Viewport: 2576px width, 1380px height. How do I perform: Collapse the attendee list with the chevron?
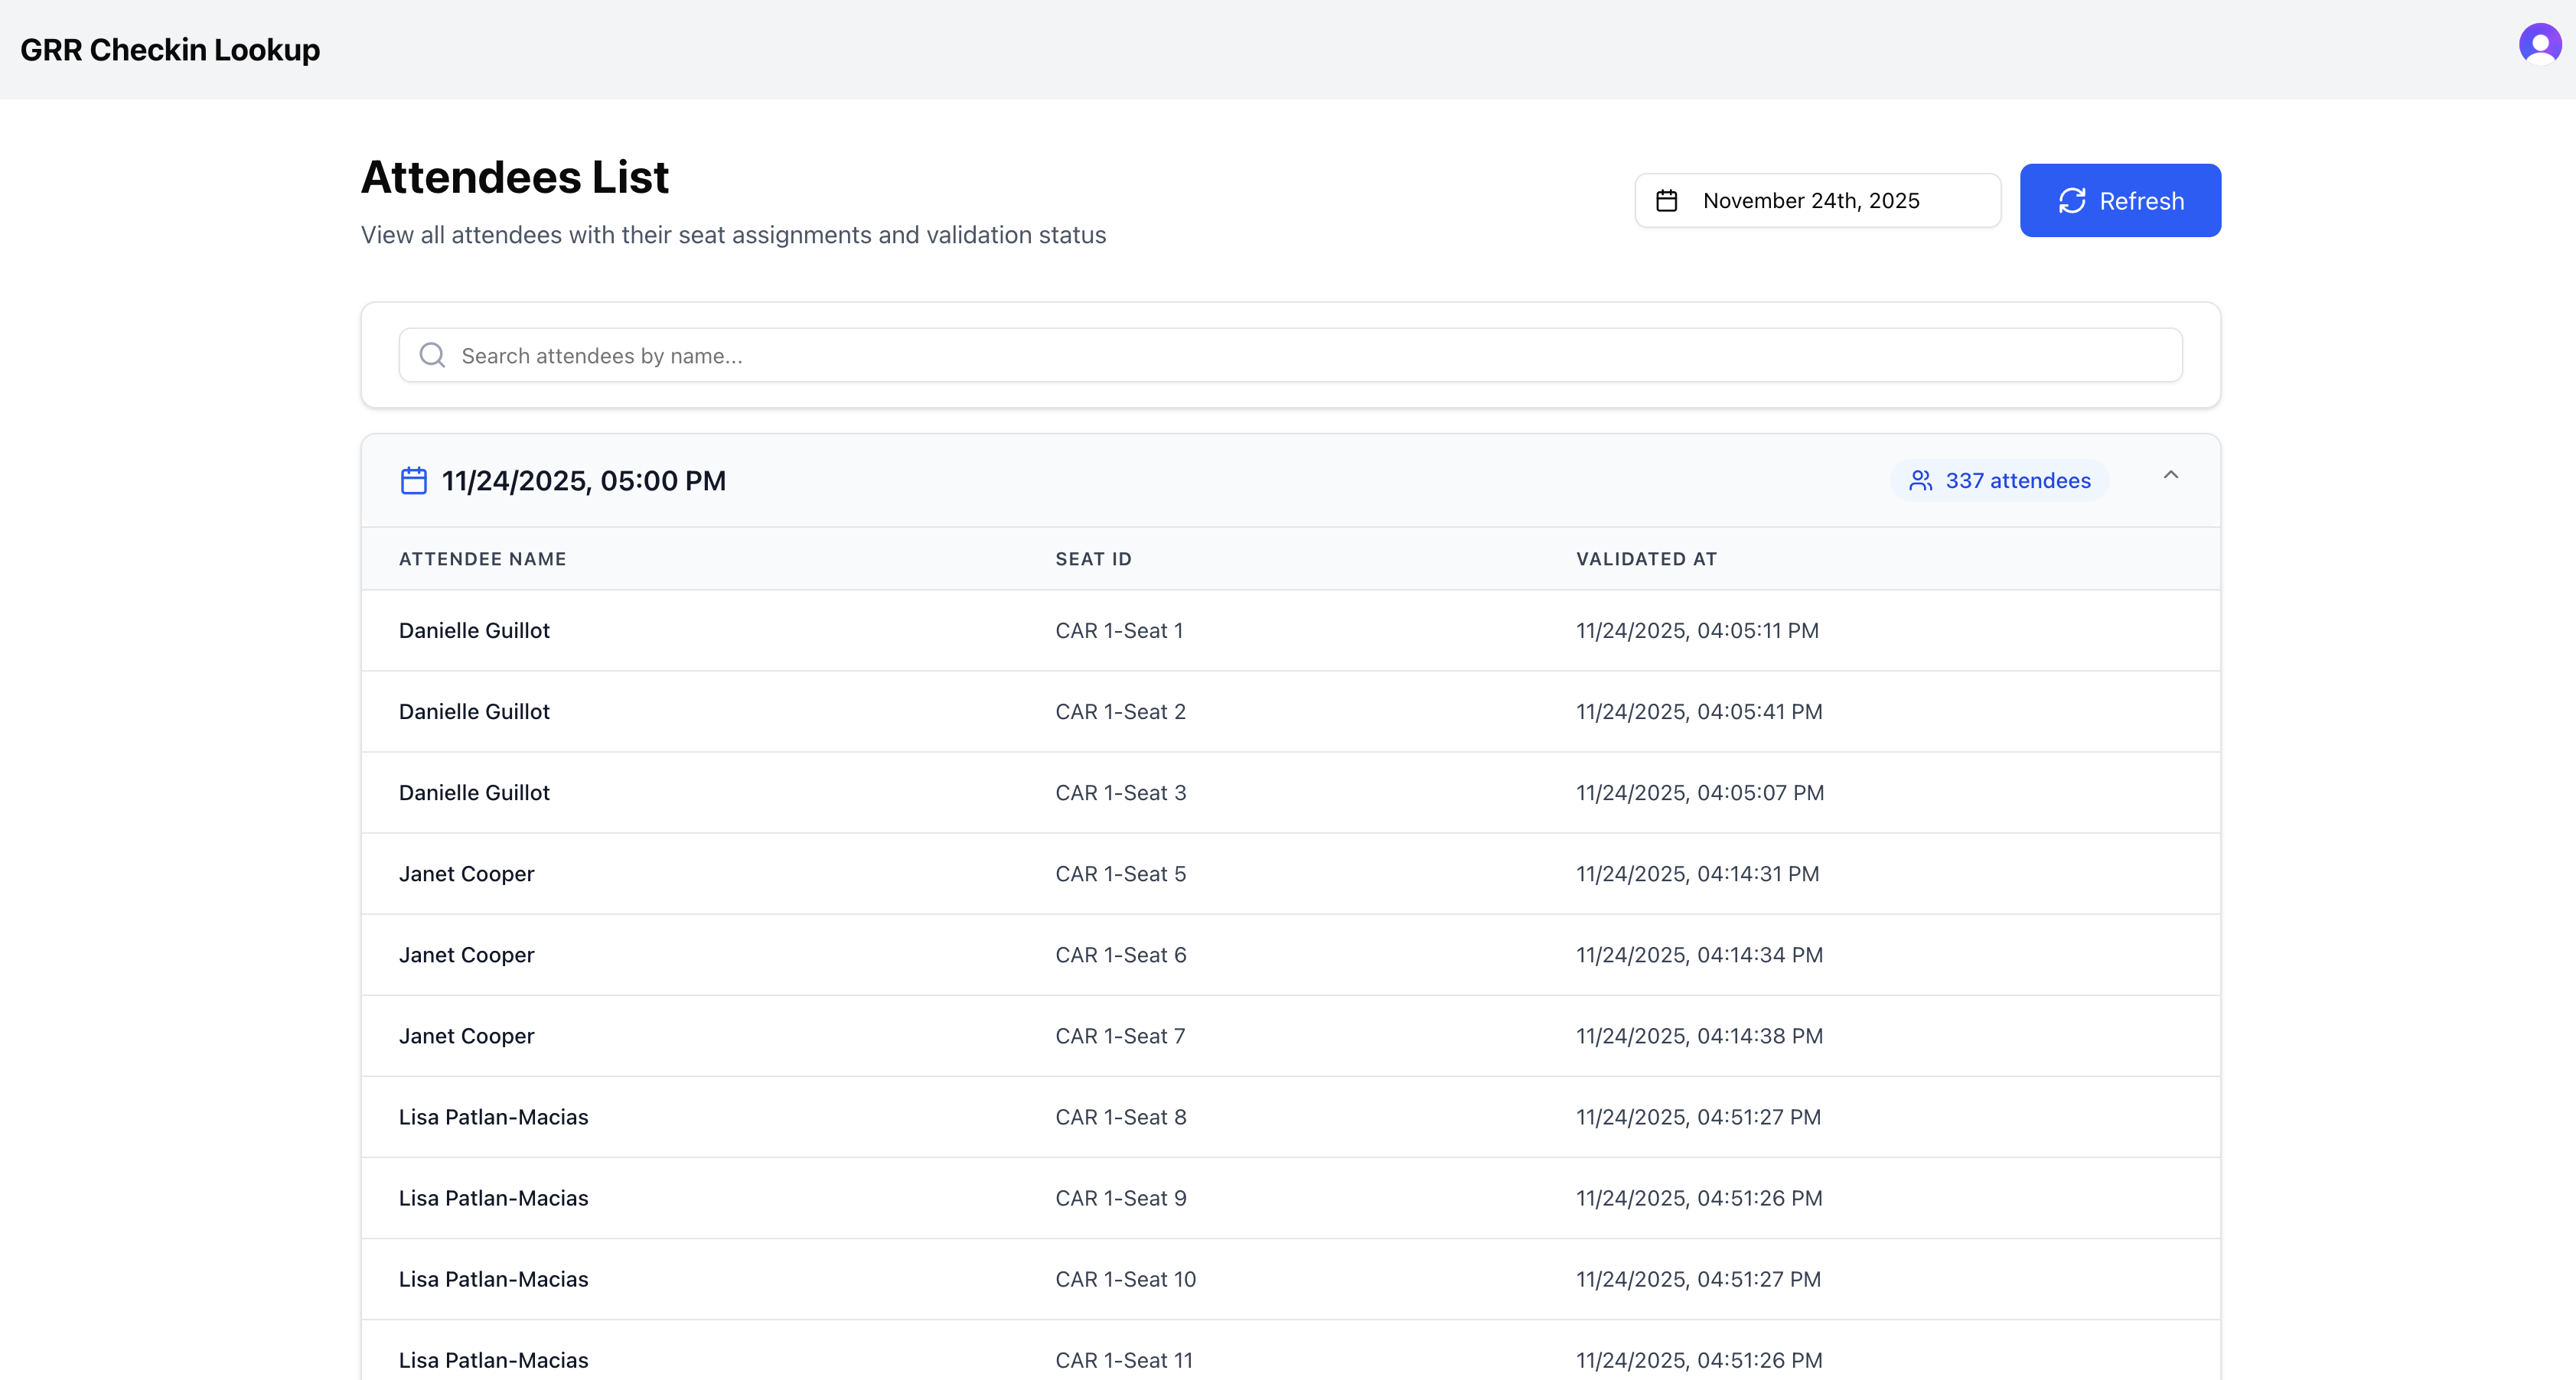[2170, 476]
